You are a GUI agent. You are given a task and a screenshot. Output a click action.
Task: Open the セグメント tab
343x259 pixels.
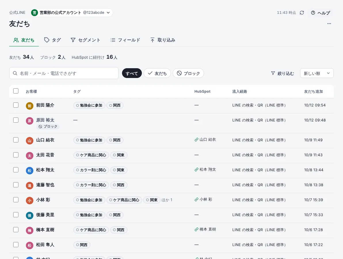click(85, 40)
